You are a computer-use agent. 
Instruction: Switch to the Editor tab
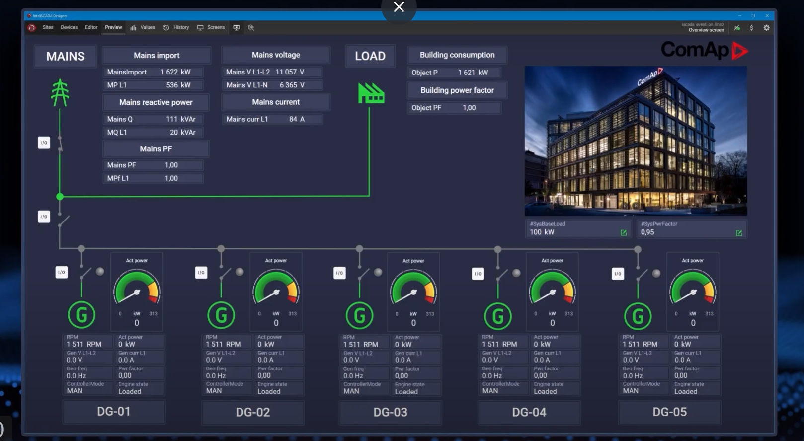91,28
